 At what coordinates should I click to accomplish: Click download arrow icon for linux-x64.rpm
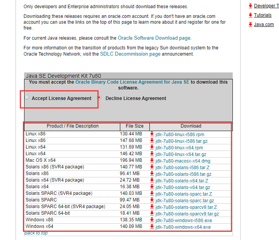pyautogui.click(x=152, y=147)
